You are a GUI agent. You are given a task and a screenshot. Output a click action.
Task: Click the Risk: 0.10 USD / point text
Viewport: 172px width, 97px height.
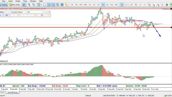click(x=107, y=86)
